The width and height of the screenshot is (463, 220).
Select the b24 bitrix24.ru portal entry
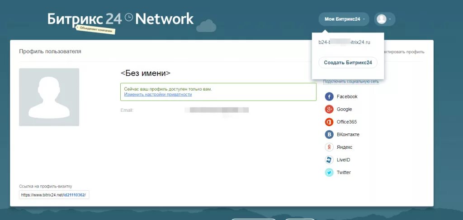click(344, 42)
